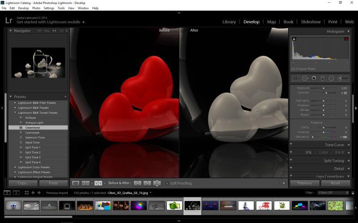358x223 pixels.
Task: Open Grid view from filmstrip bar
Action: [27, 193]
